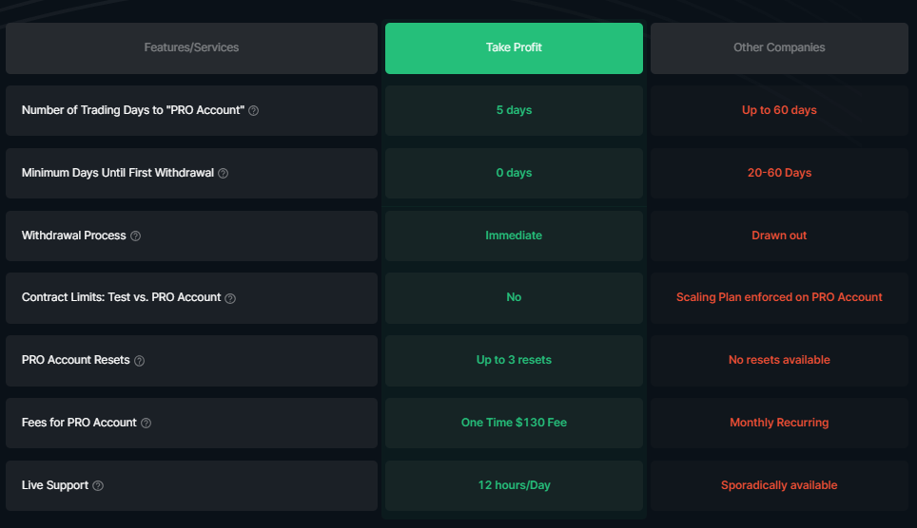
Task: Click the "Sporadically available" value
Action: pos(779,485)
